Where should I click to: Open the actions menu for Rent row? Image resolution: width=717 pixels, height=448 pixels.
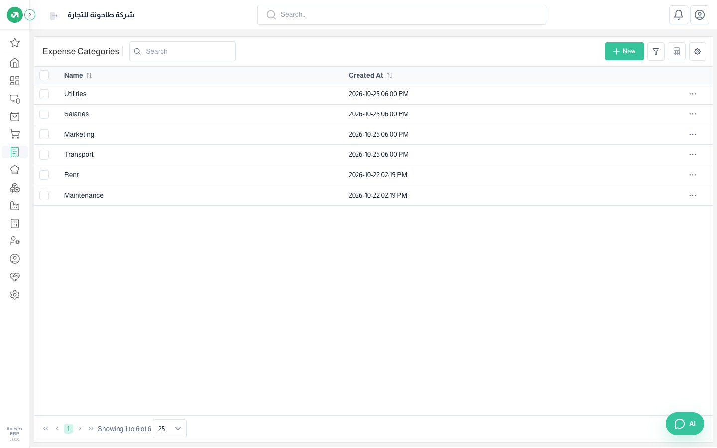(x=693, y=175)
